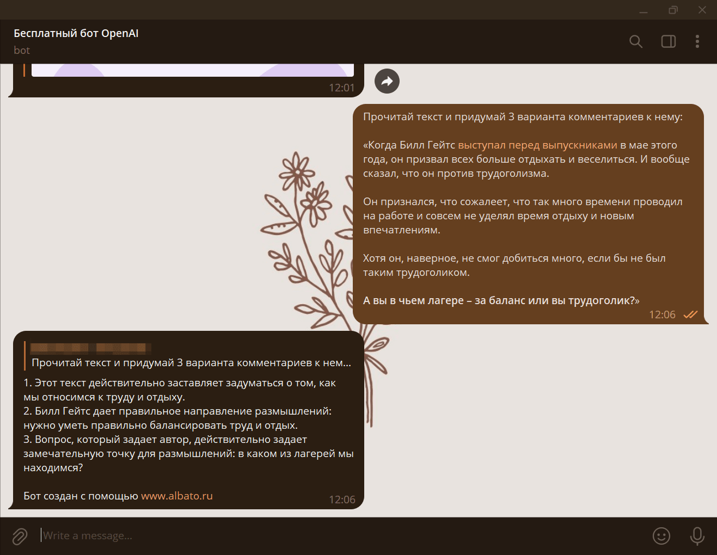Click the Write a message input field
The height and width of the screenshot is (555, 717).
[343, 536]
